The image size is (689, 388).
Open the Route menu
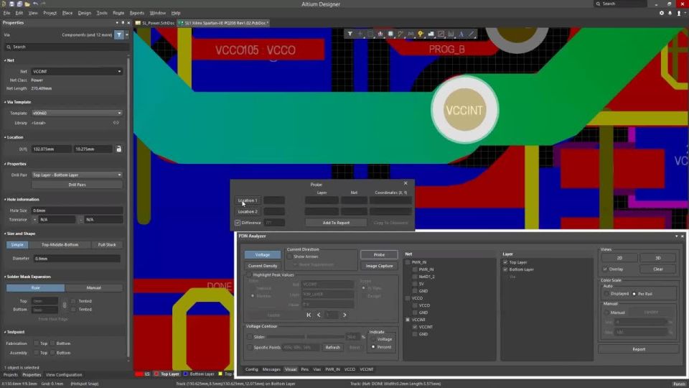point(118,13)
